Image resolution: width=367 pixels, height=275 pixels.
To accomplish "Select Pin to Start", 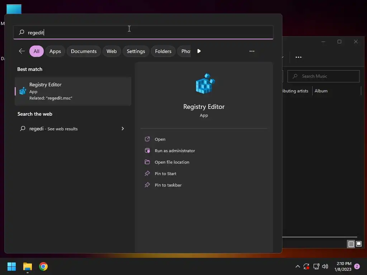I will point(166,174).
